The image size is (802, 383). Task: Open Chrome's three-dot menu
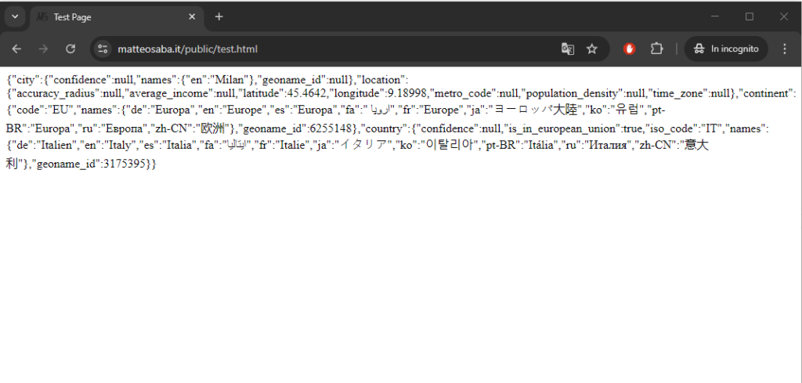[x=784, y=49]
